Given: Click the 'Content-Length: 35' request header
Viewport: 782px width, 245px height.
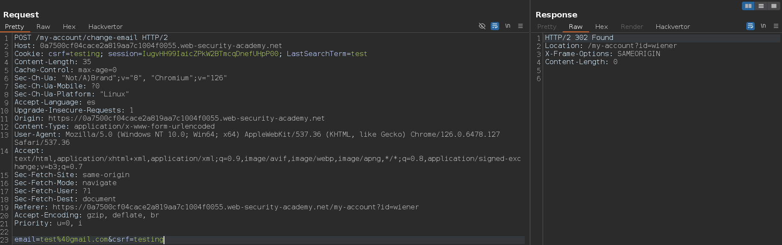Looking at the screenshot, I should (x=53, y=62).
